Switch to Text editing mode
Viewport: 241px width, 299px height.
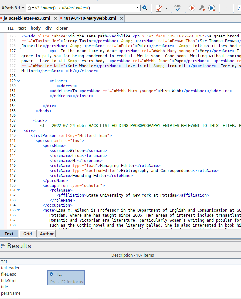[9, 234]
